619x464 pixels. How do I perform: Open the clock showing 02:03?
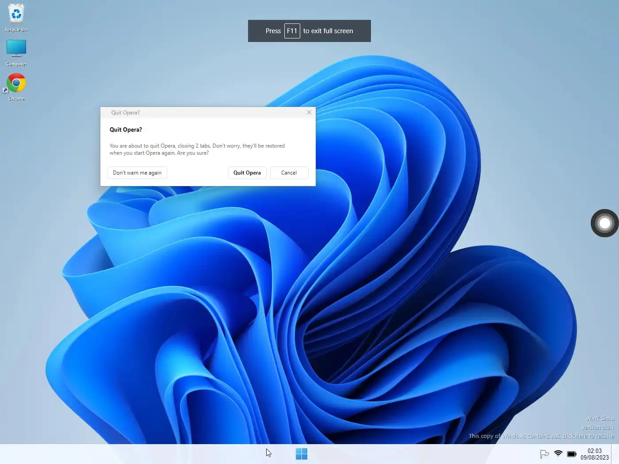pos(595,454)
